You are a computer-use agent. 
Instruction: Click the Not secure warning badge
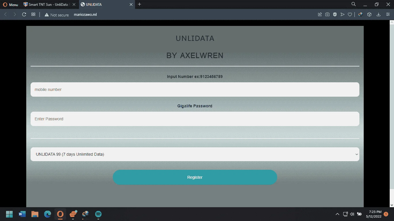(57, 15)
